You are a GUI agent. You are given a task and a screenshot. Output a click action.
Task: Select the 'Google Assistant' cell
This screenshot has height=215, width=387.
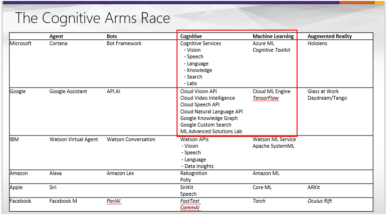(x=68, y=91)
